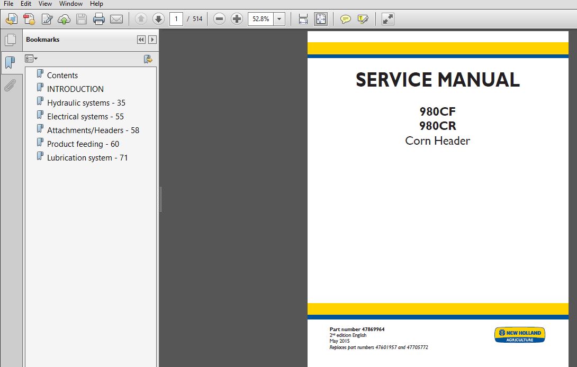The height and width of the screenshot is (367, 577).
Task: Add a sticky note comment
Action: pyautogui.click(x=345, y=18)
